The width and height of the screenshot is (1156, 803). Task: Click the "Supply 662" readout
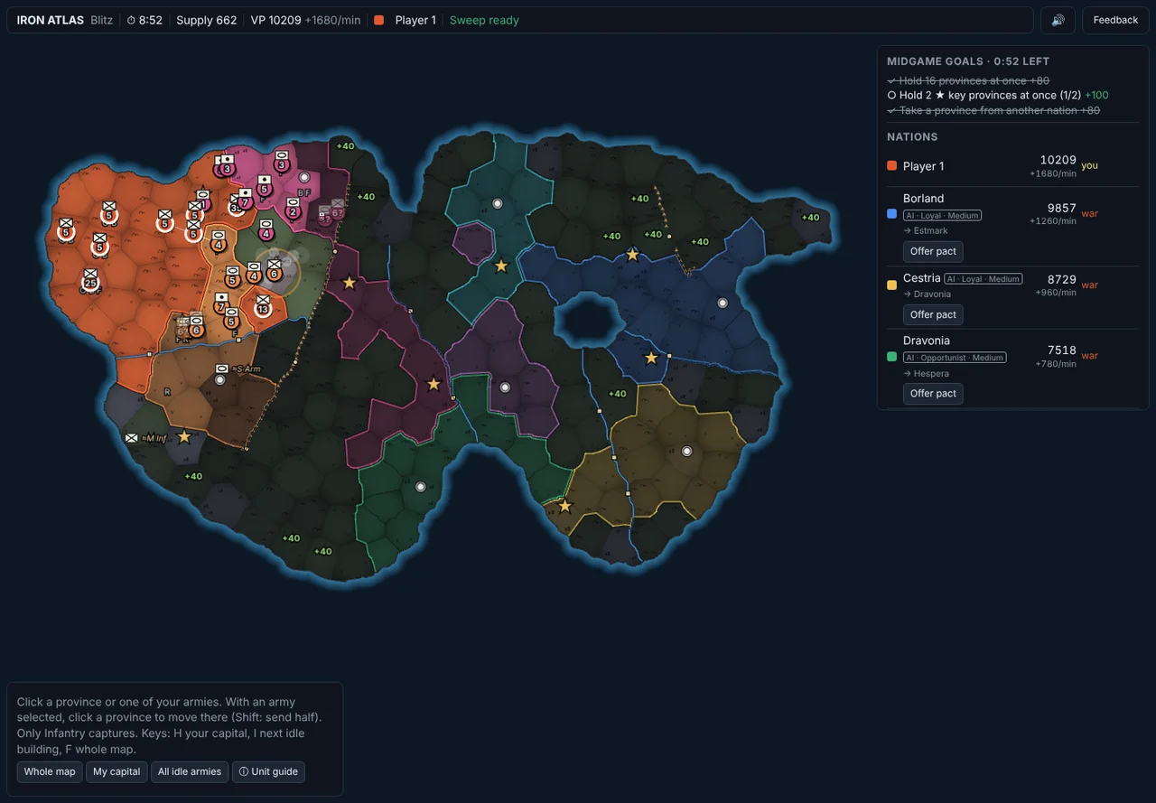[207, 20]
